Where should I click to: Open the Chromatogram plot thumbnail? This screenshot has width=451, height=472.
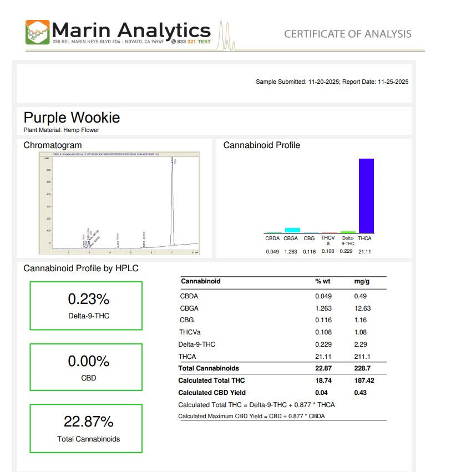[x=118, y=204]
